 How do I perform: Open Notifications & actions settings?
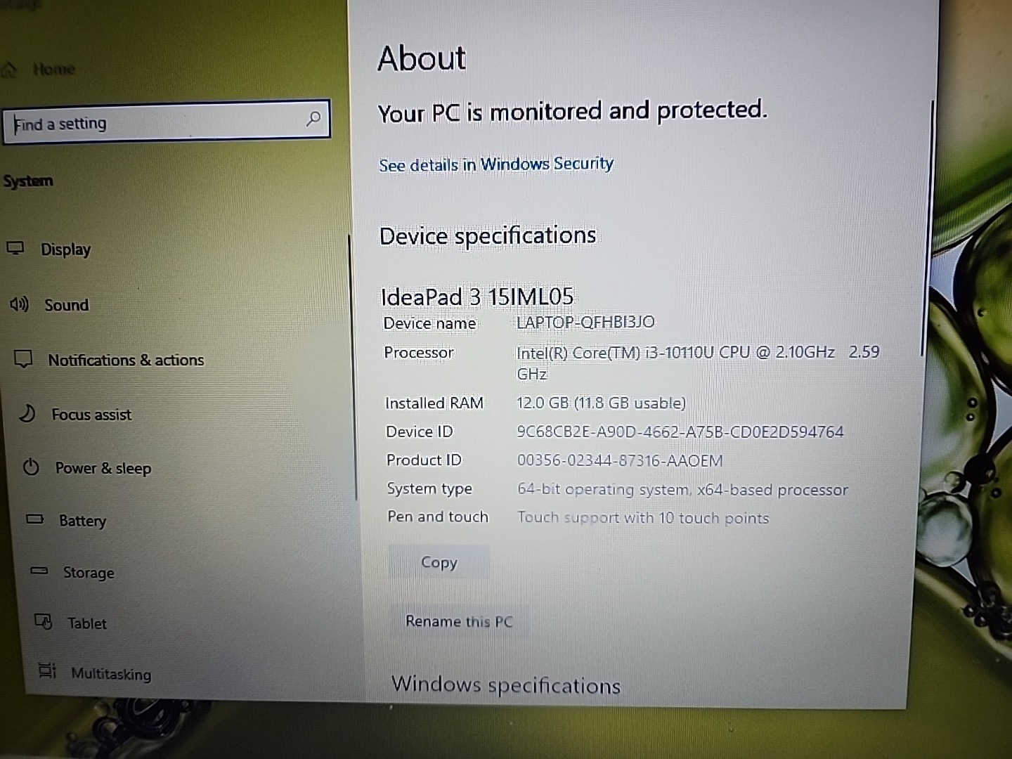(x=126, y=360)
